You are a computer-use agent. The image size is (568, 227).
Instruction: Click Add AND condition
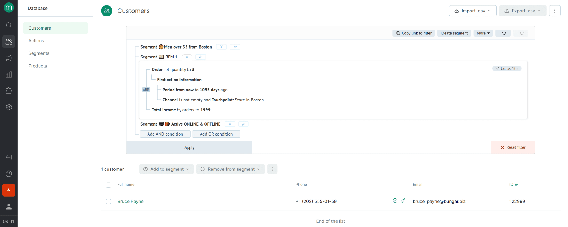pyautogui.click(x=165, y=134)
